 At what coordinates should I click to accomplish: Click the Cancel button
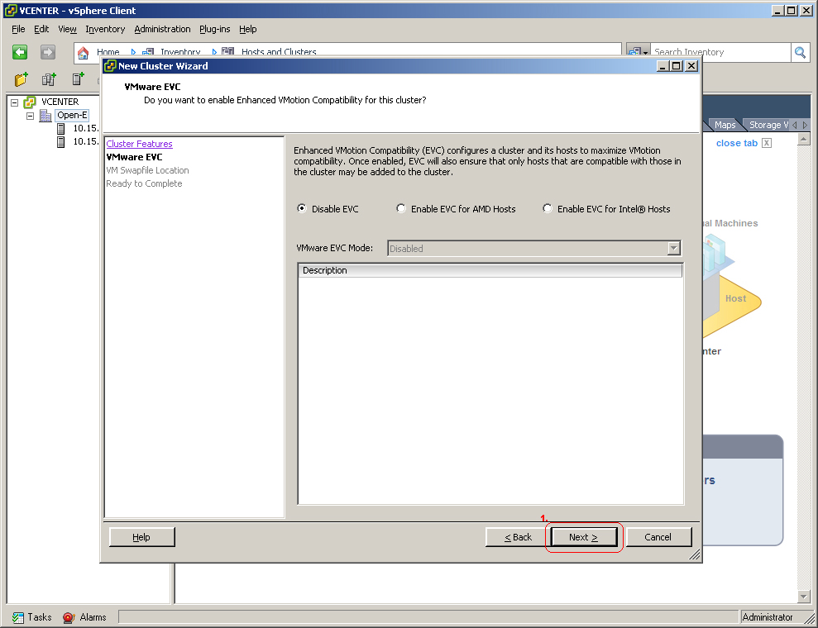click(x=658, y=537)
